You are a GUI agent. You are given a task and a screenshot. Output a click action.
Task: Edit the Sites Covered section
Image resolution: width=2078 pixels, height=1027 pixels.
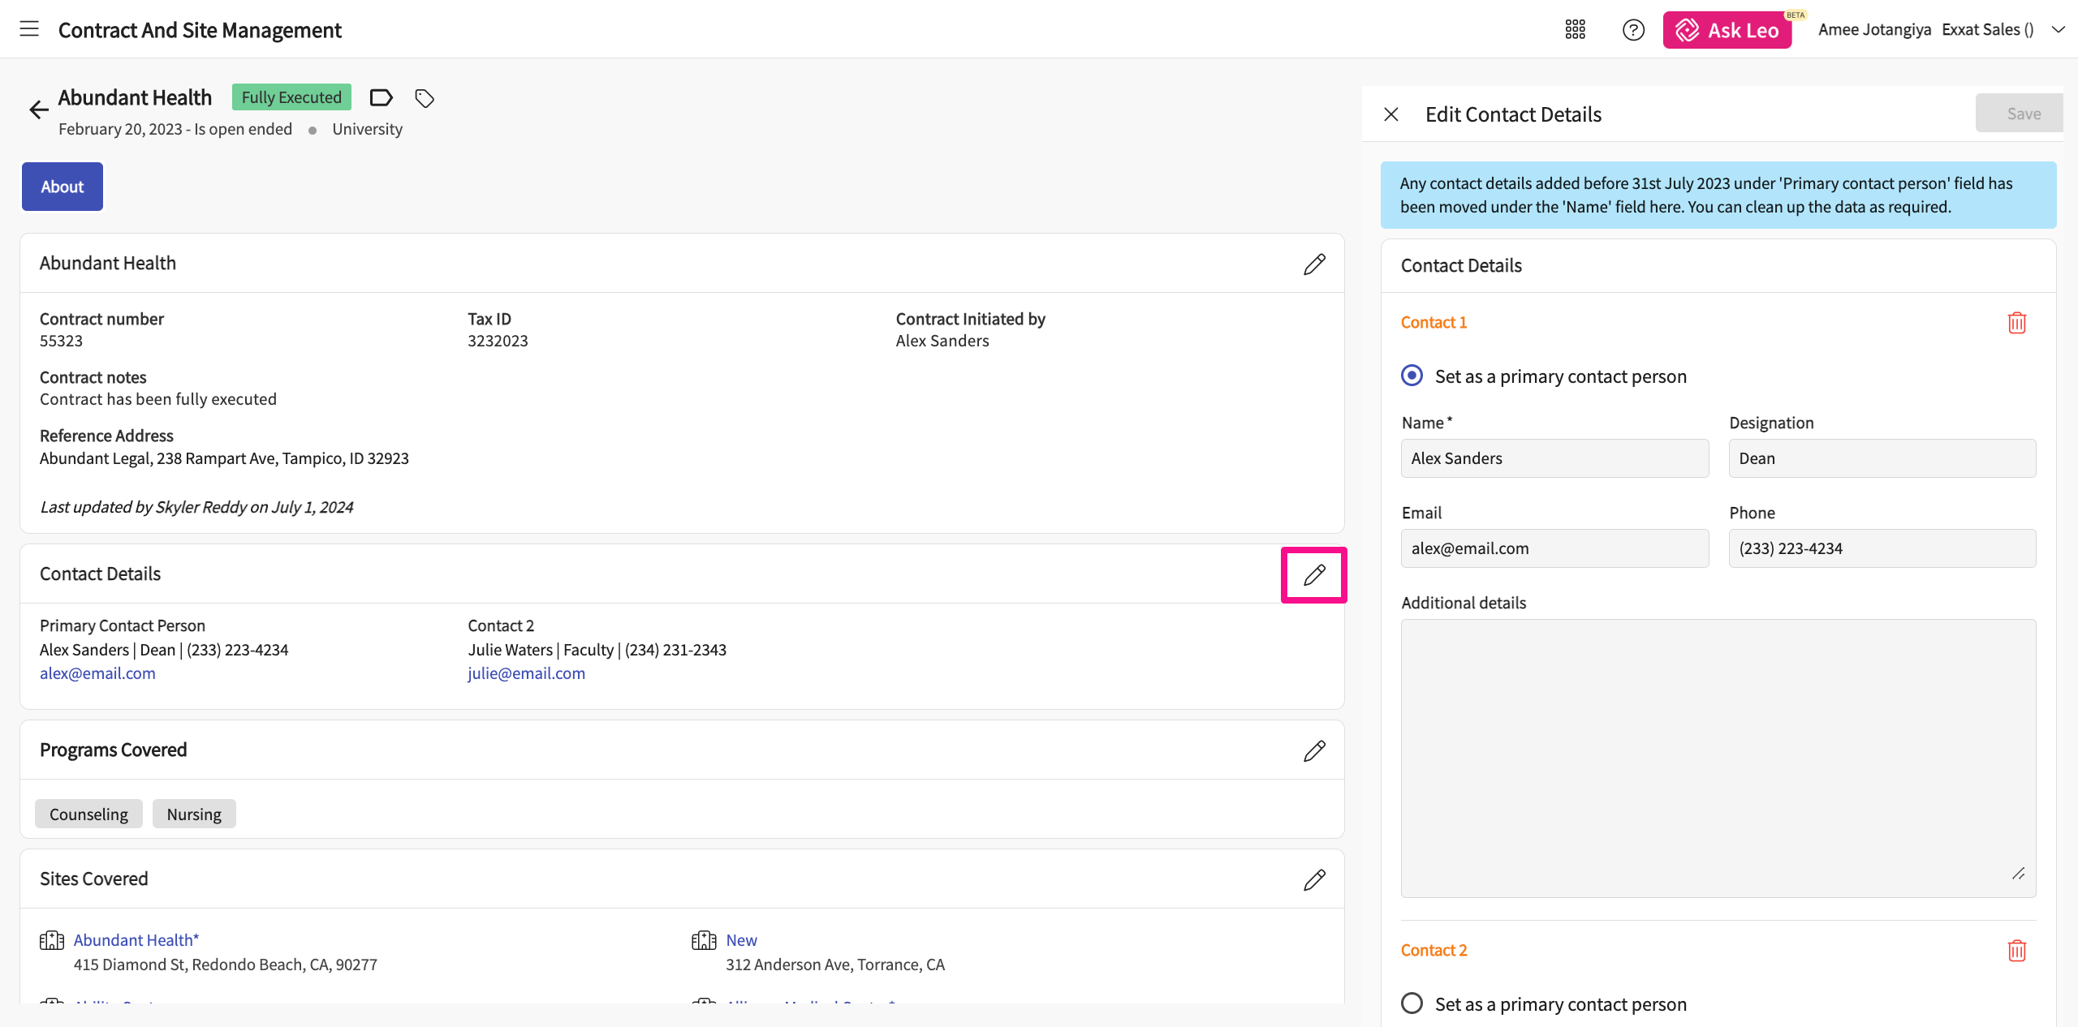1314,879
